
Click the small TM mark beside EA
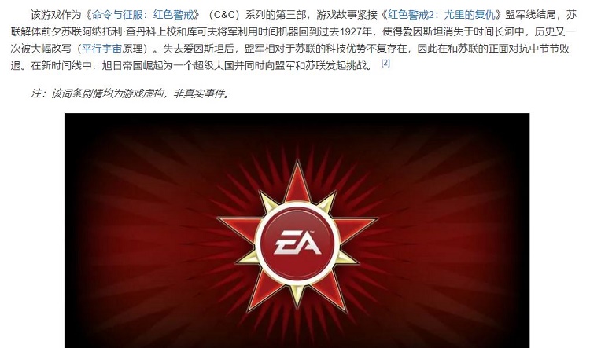(x=312, y=232)
